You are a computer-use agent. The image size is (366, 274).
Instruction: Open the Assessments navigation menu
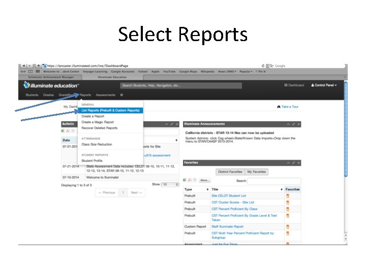tap(106, 95)
